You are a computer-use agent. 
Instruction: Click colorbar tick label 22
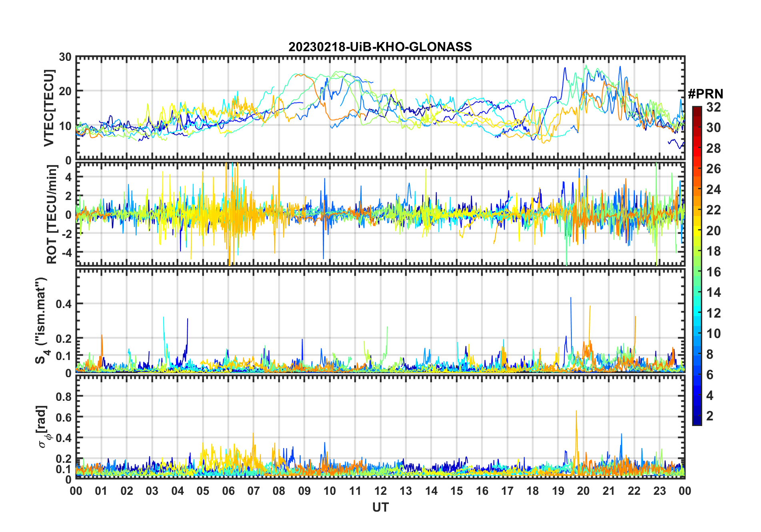713,210
